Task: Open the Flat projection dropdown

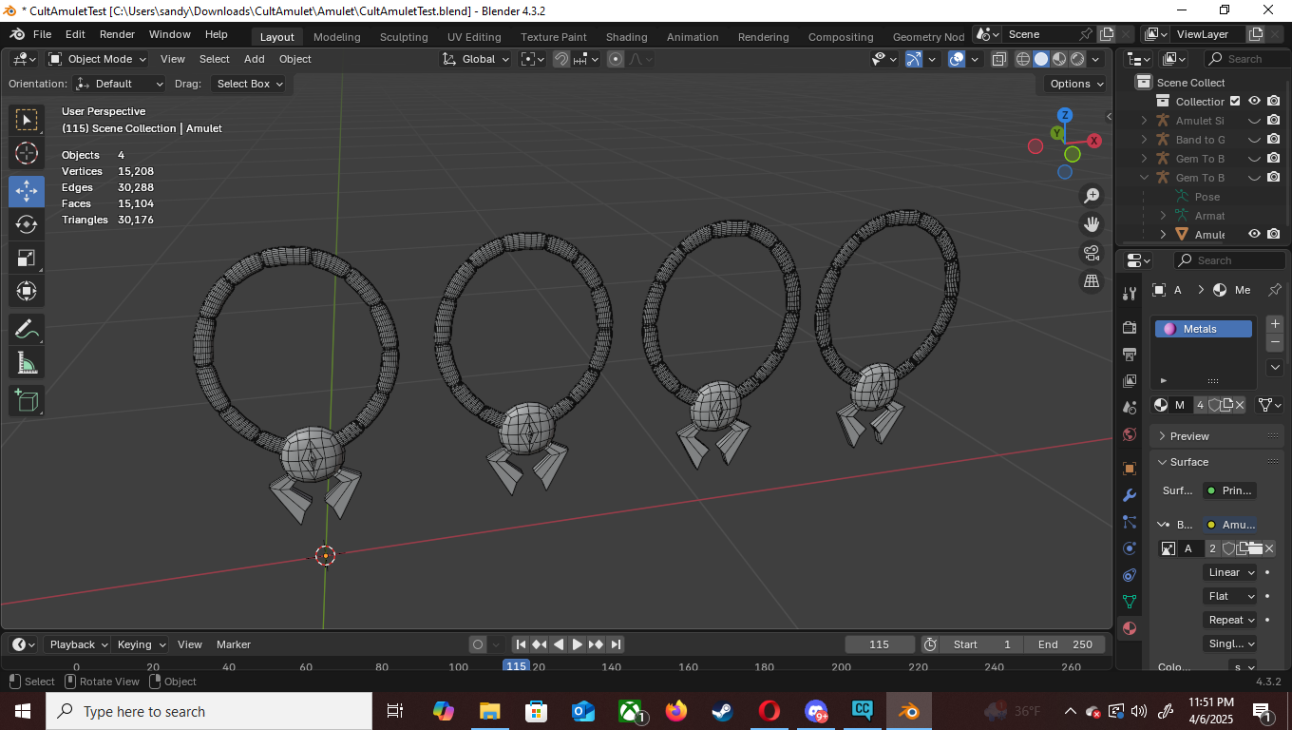Action: point(1230,596)
